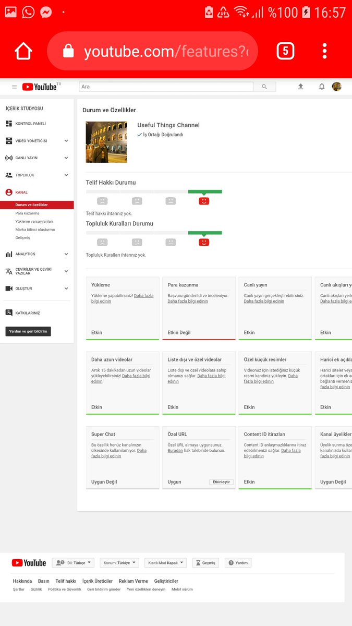Screen dimensions: 352x626
Task: Click the footer Yardım button
Action: (x=238, y=563)
